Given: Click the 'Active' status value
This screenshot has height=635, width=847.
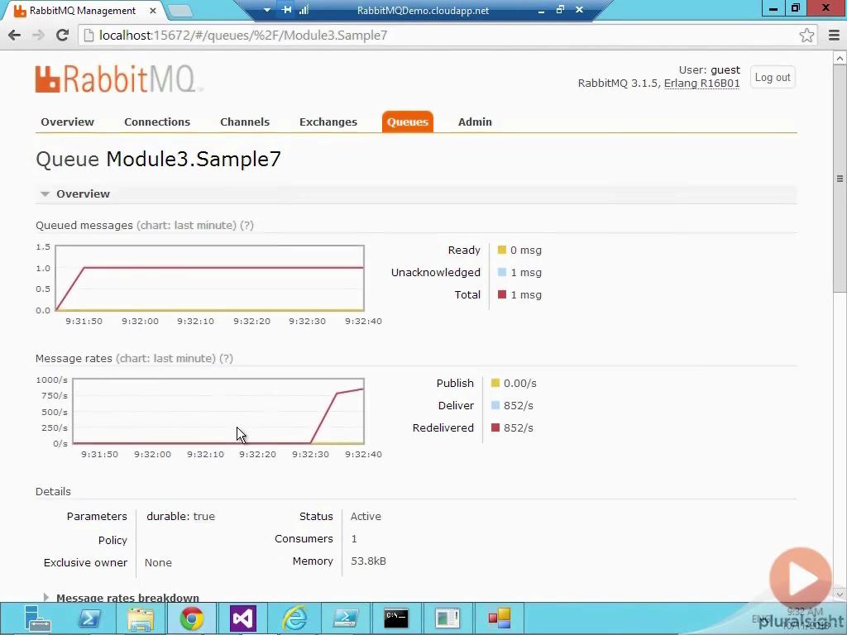Looking at the screenshot, I should pyautogui.click(x=366, y=516).
